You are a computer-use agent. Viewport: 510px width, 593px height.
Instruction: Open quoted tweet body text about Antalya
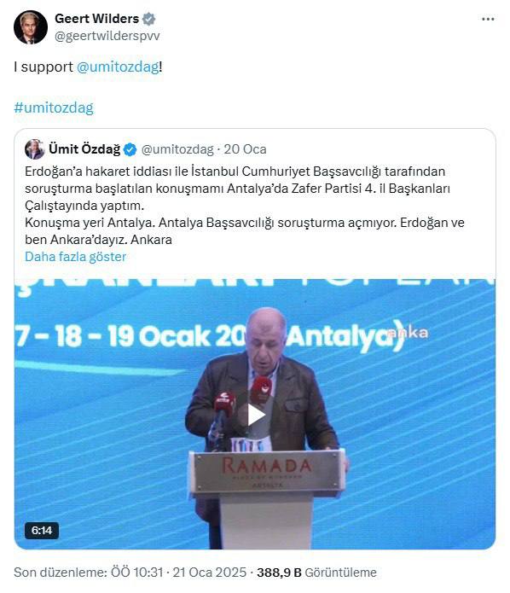pos(244,206)
